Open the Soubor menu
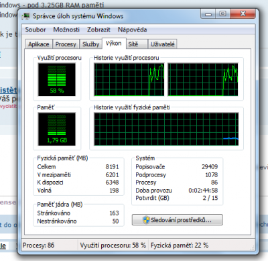 click(x=36, y=30)
